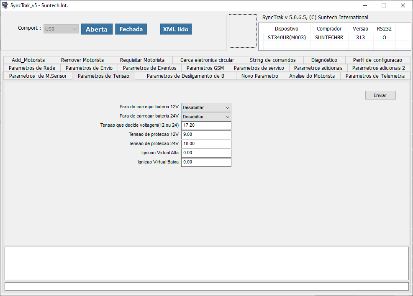
Task: Click the Dispositivo column header
Action: 287,29
